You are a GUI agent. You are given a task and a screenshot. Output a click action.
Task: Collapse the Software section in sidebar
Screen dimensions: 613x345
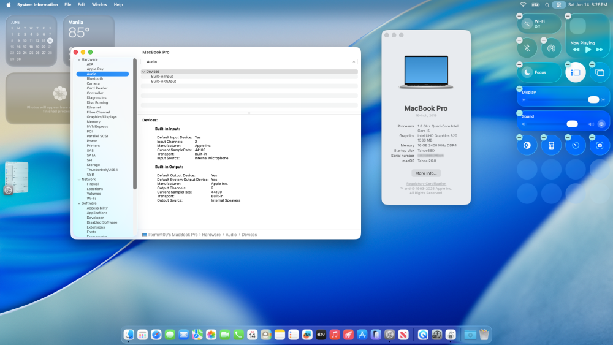[x=79, y=203]
